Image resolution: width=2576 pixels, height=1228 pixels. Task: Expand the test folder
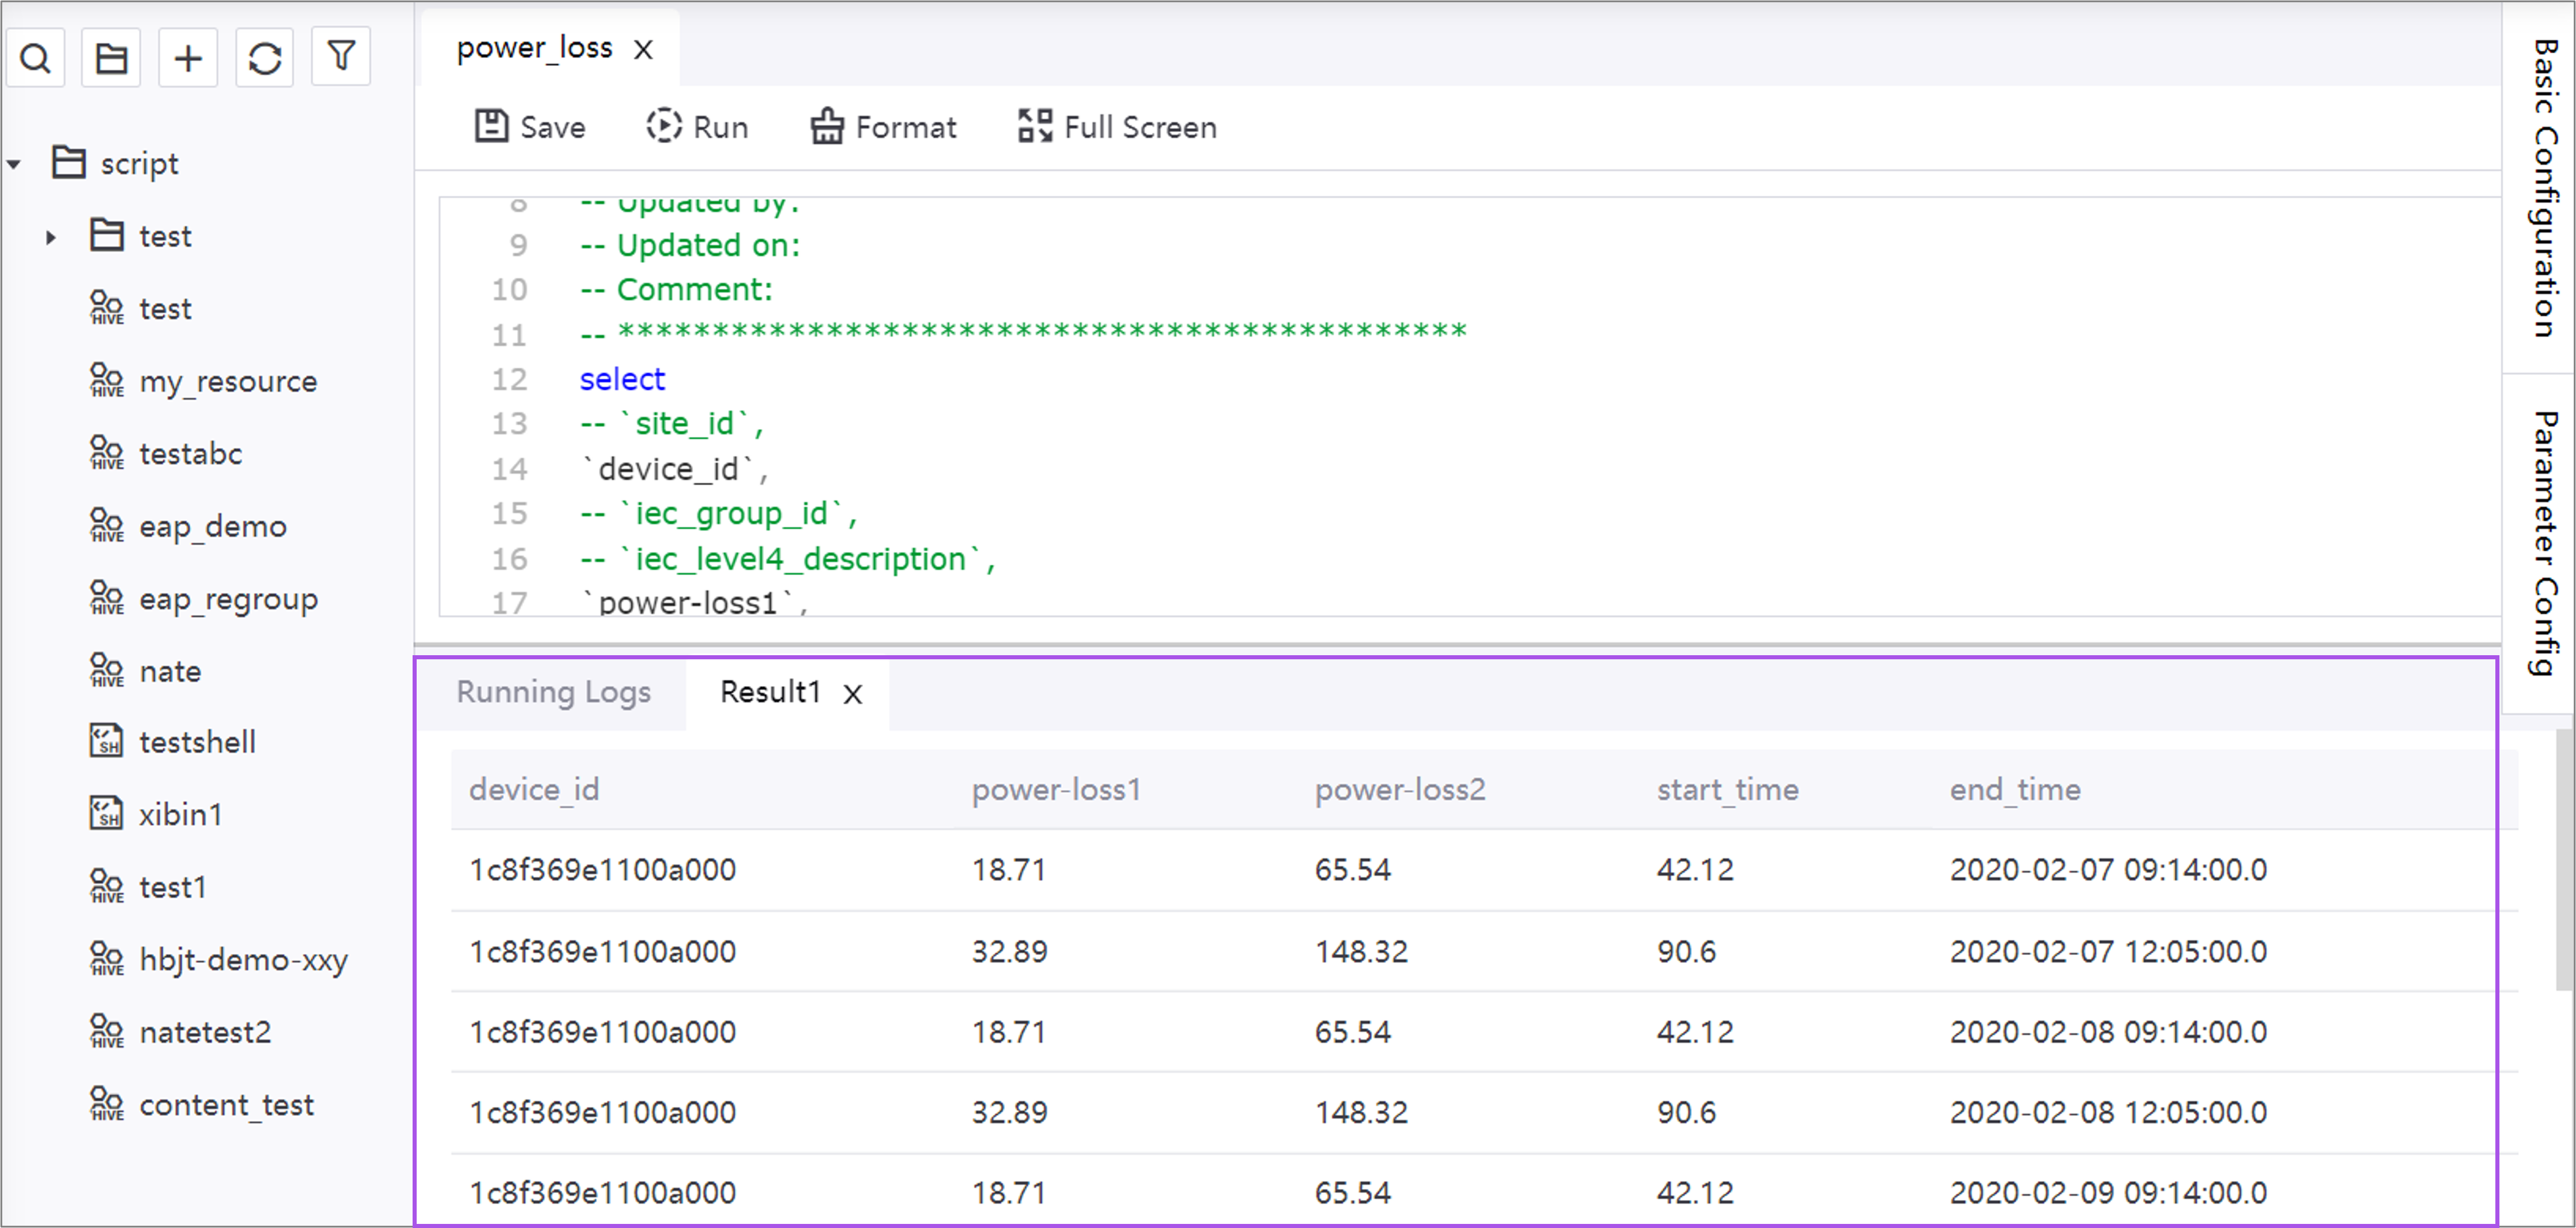pyautogui.click(x=50, y=237)
